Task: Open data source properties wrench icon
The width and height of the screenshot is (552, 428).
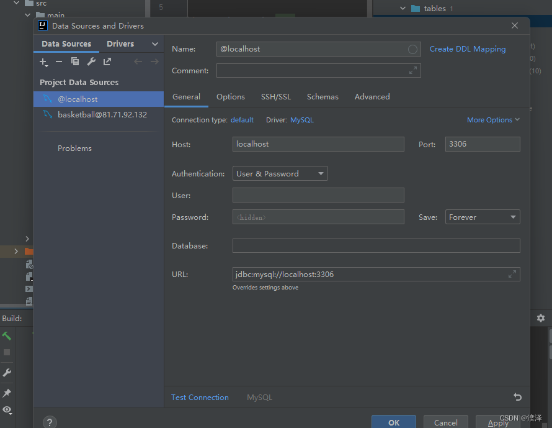Action: click(x=91, y=61)
